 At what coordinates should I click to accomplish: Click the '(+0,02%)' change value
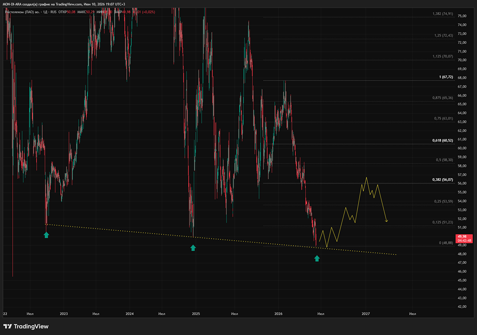(x=148, y=12)
